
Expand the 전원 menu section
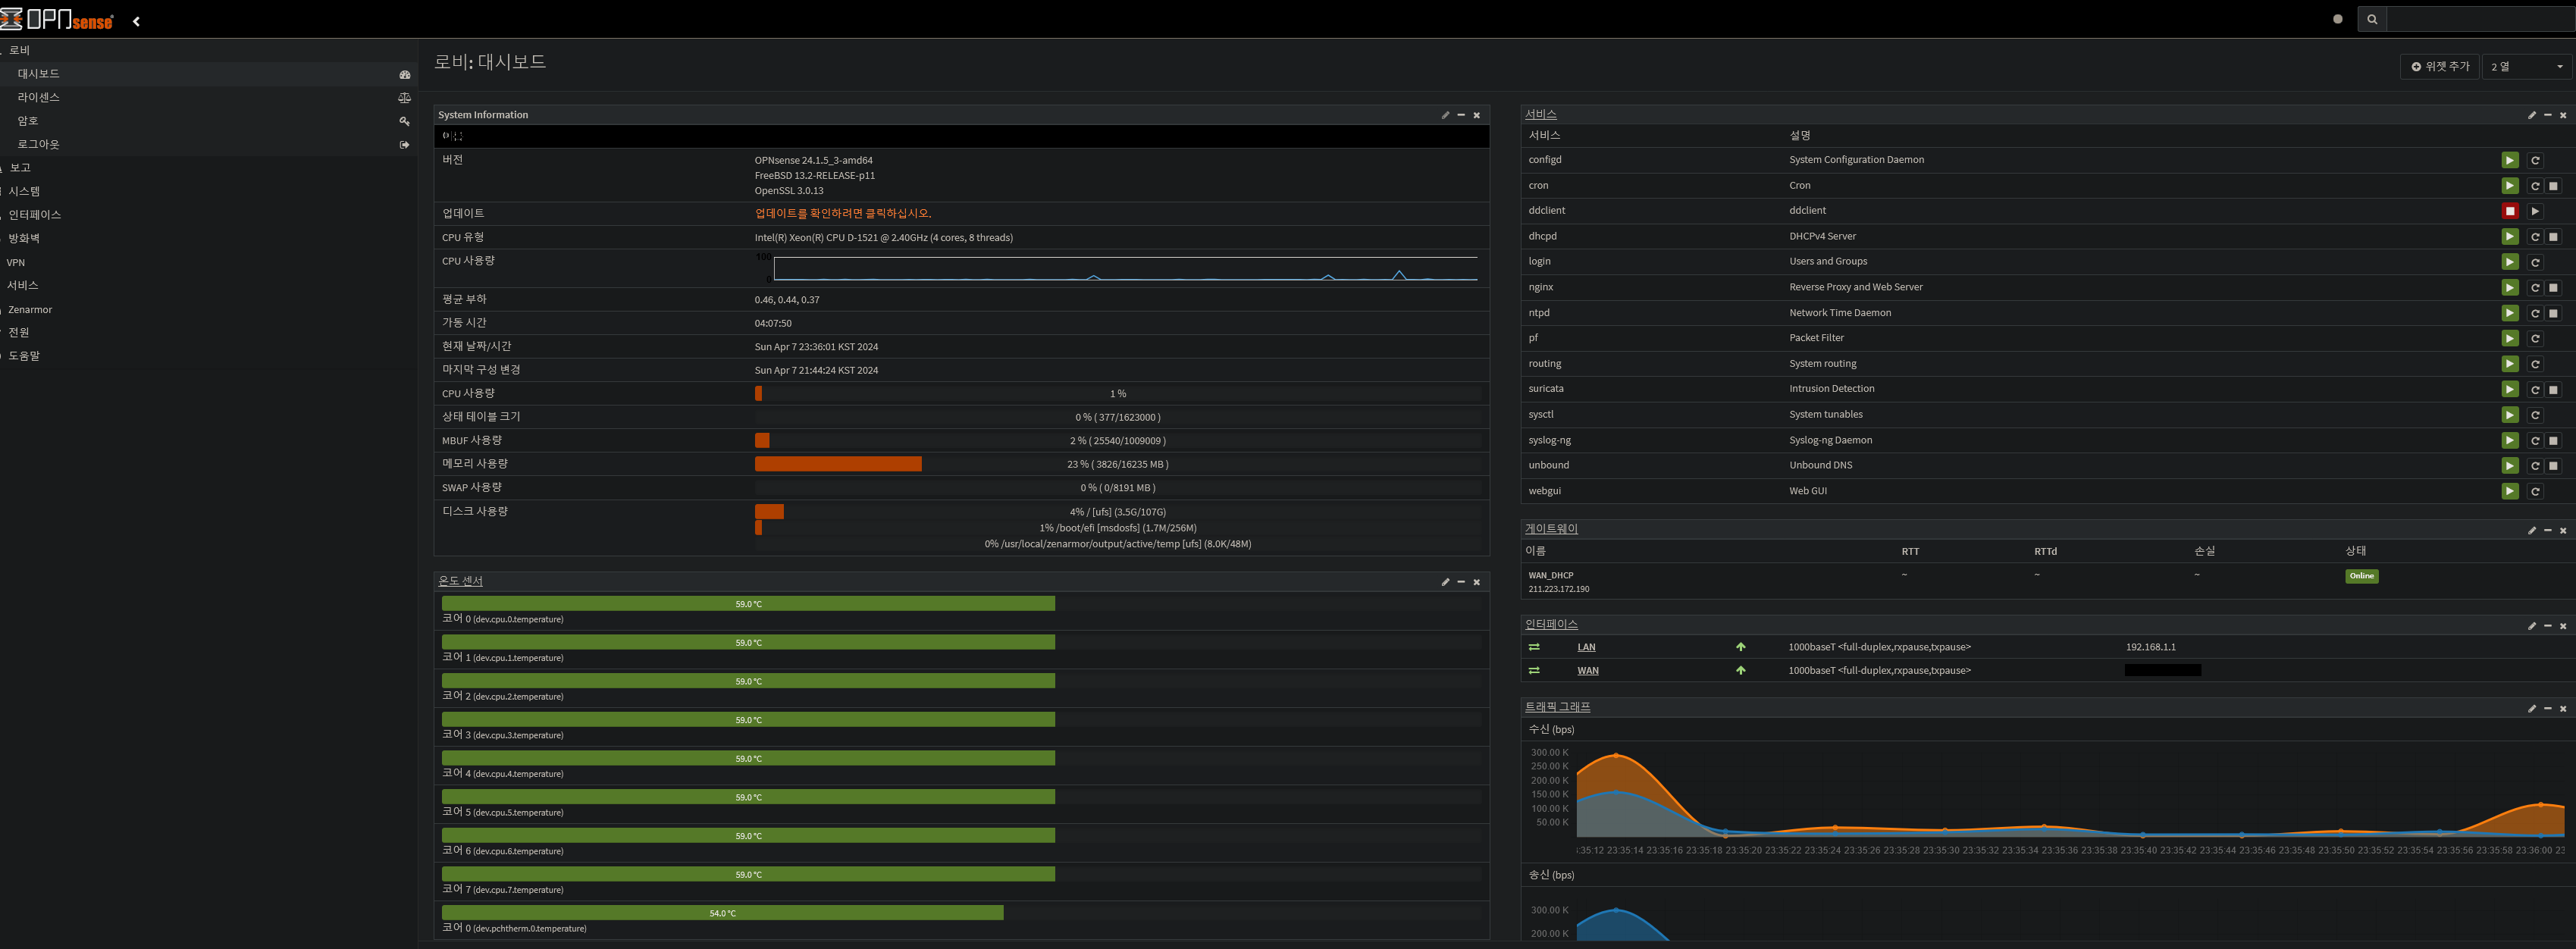(208, 332)
